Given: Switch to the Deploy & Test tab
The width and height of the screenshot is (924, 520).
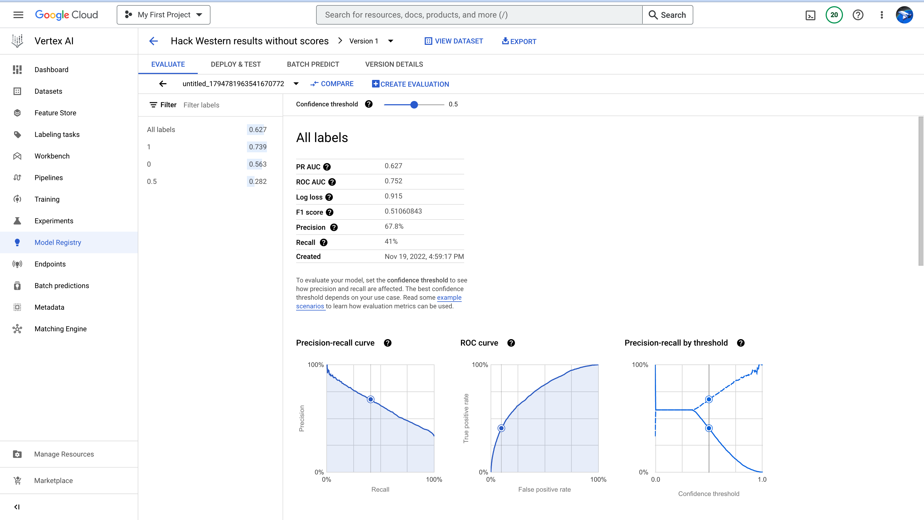Looking at the screenshot, I should click(236, 65).
